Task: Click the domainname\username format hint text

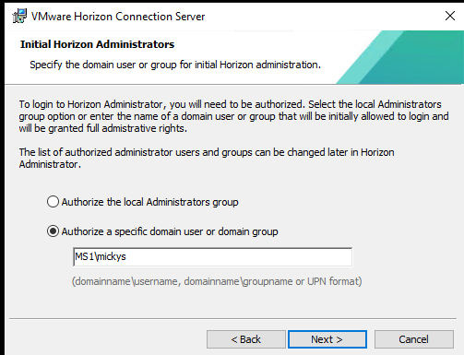Action: [217, 281]
